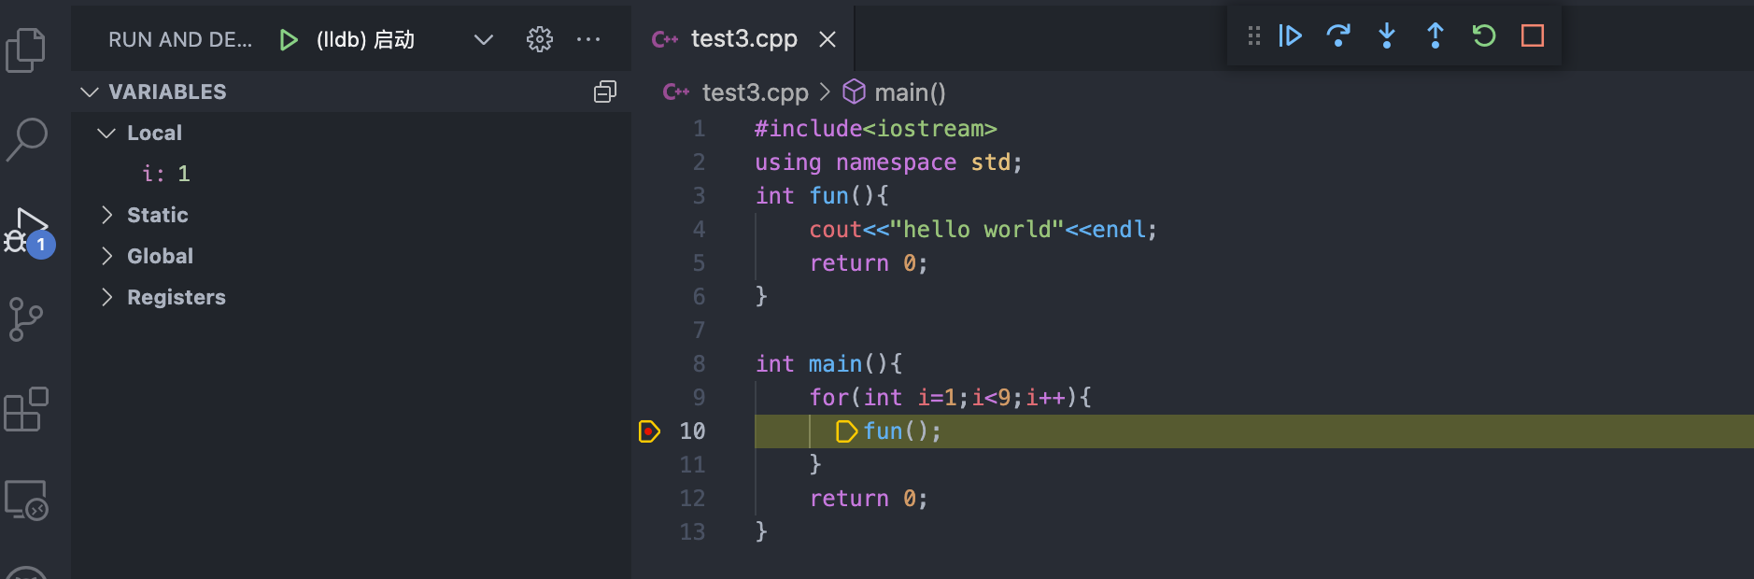This screenshot has height=579, width=1754.
Task: Click 'return 0;' on line 12
Action: tap(869, 499)
